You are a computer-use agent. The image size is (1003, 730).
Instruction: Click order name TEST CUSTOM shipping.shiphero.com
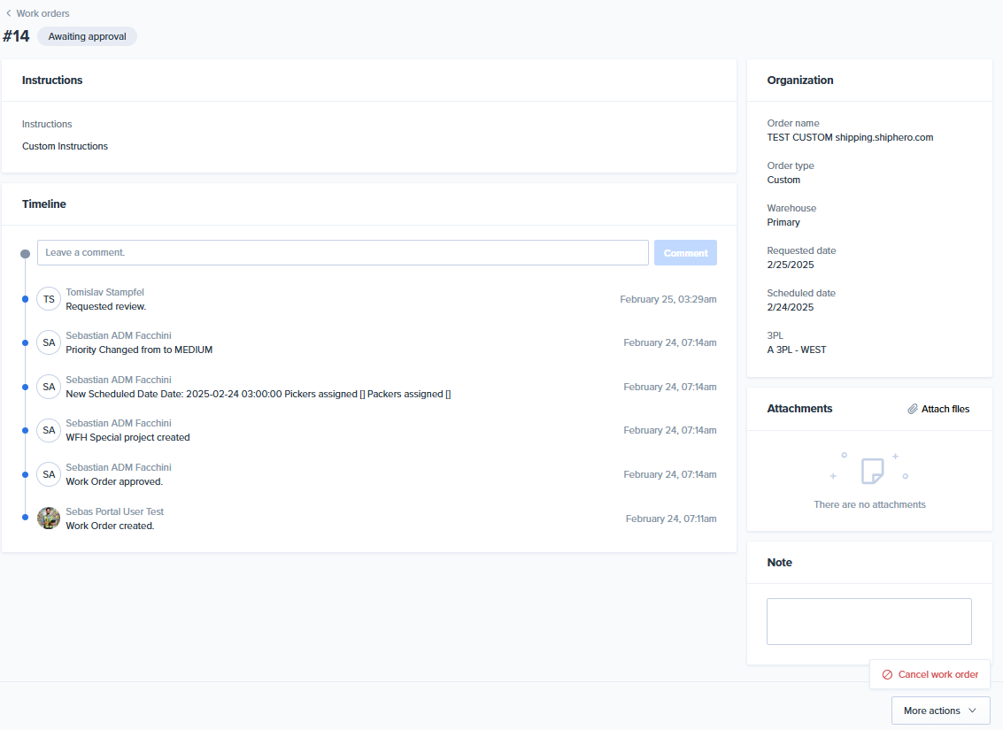click(x=850, y=137)
